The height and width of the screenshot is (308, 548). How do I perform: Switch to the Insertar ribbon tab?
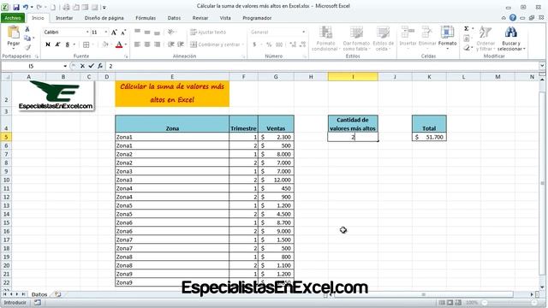(64, 18)
